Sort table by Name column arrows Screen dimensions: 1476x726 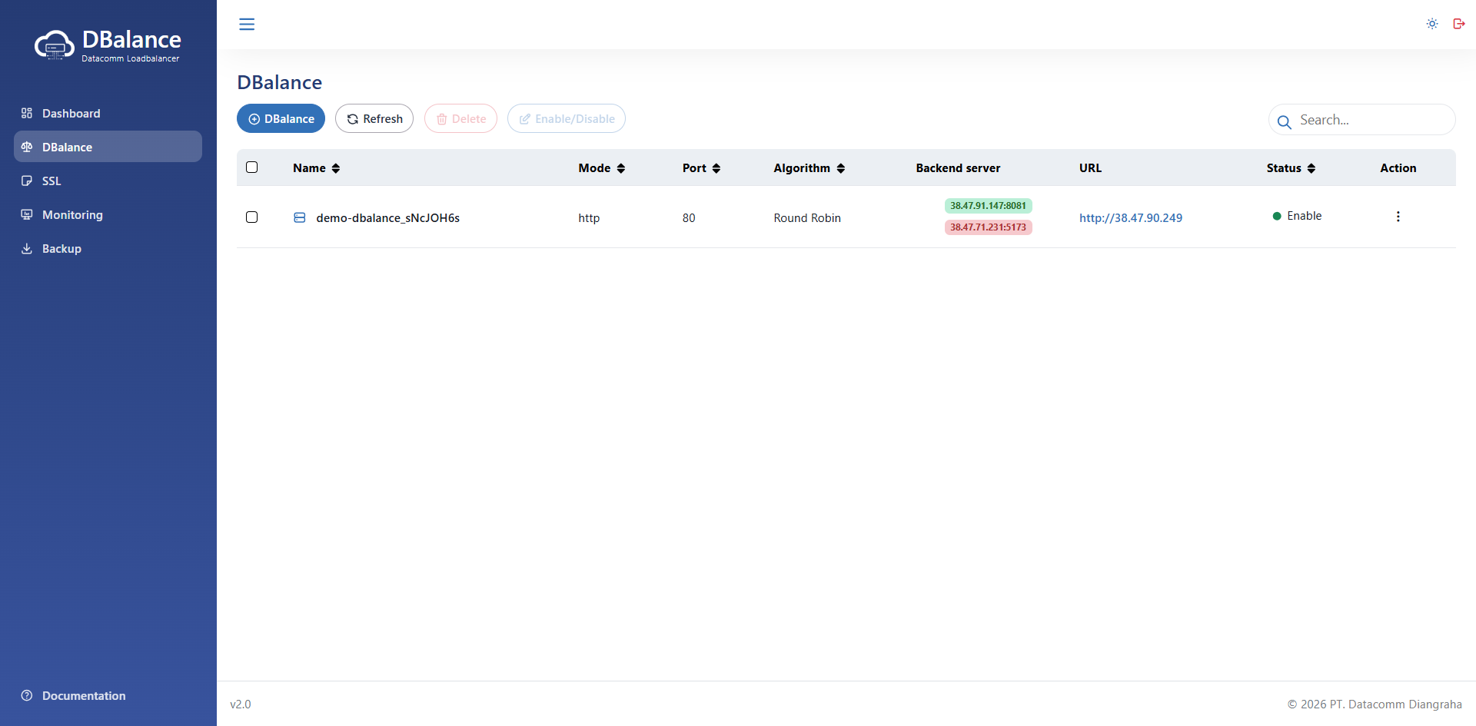tap(336, 168)
